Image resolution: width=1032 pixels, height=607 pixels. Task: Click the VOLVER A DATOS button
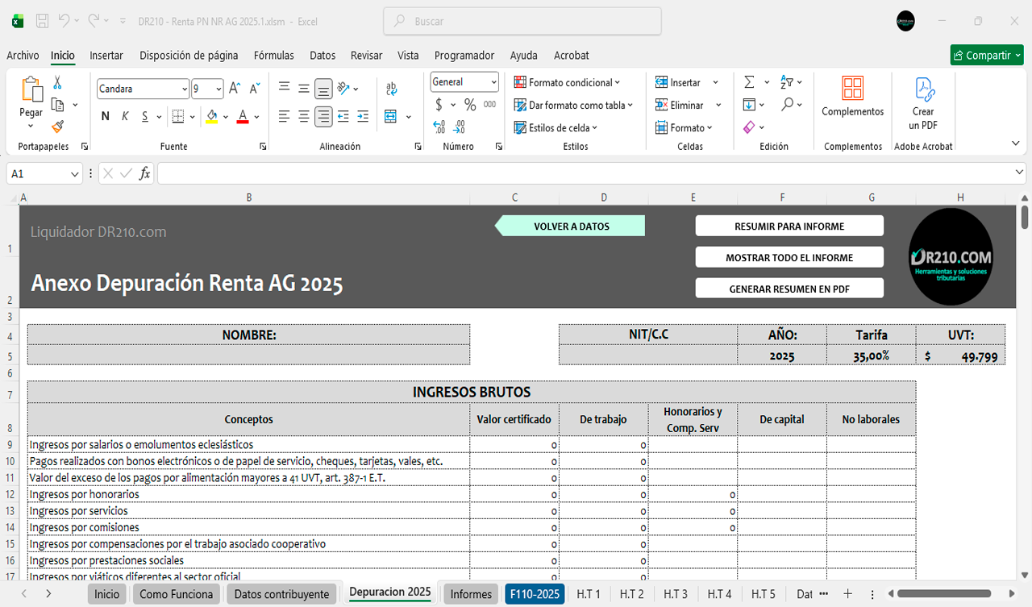click(x=571, y=227)
